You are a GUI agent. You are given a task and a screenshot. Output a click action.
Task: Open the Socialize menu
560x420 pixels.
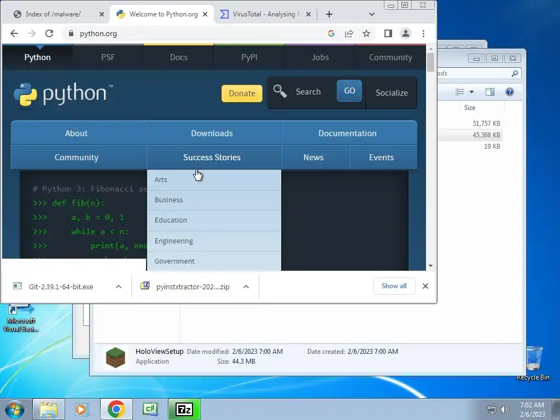click(x=392, y=92)
